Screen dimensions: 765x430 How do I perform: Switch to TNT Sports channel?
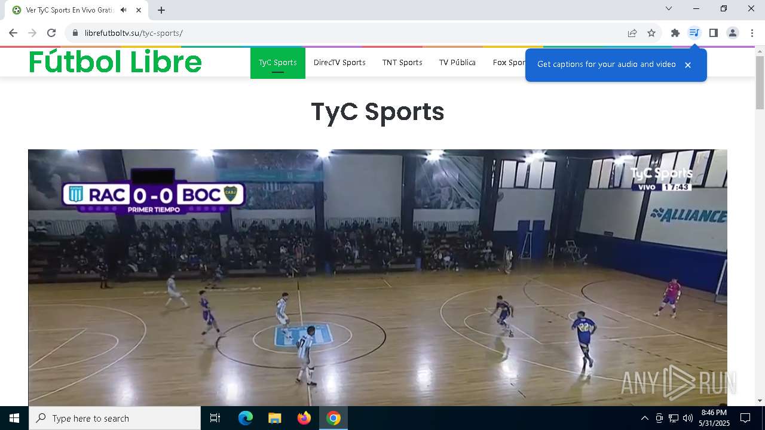(x=402, y=63)
